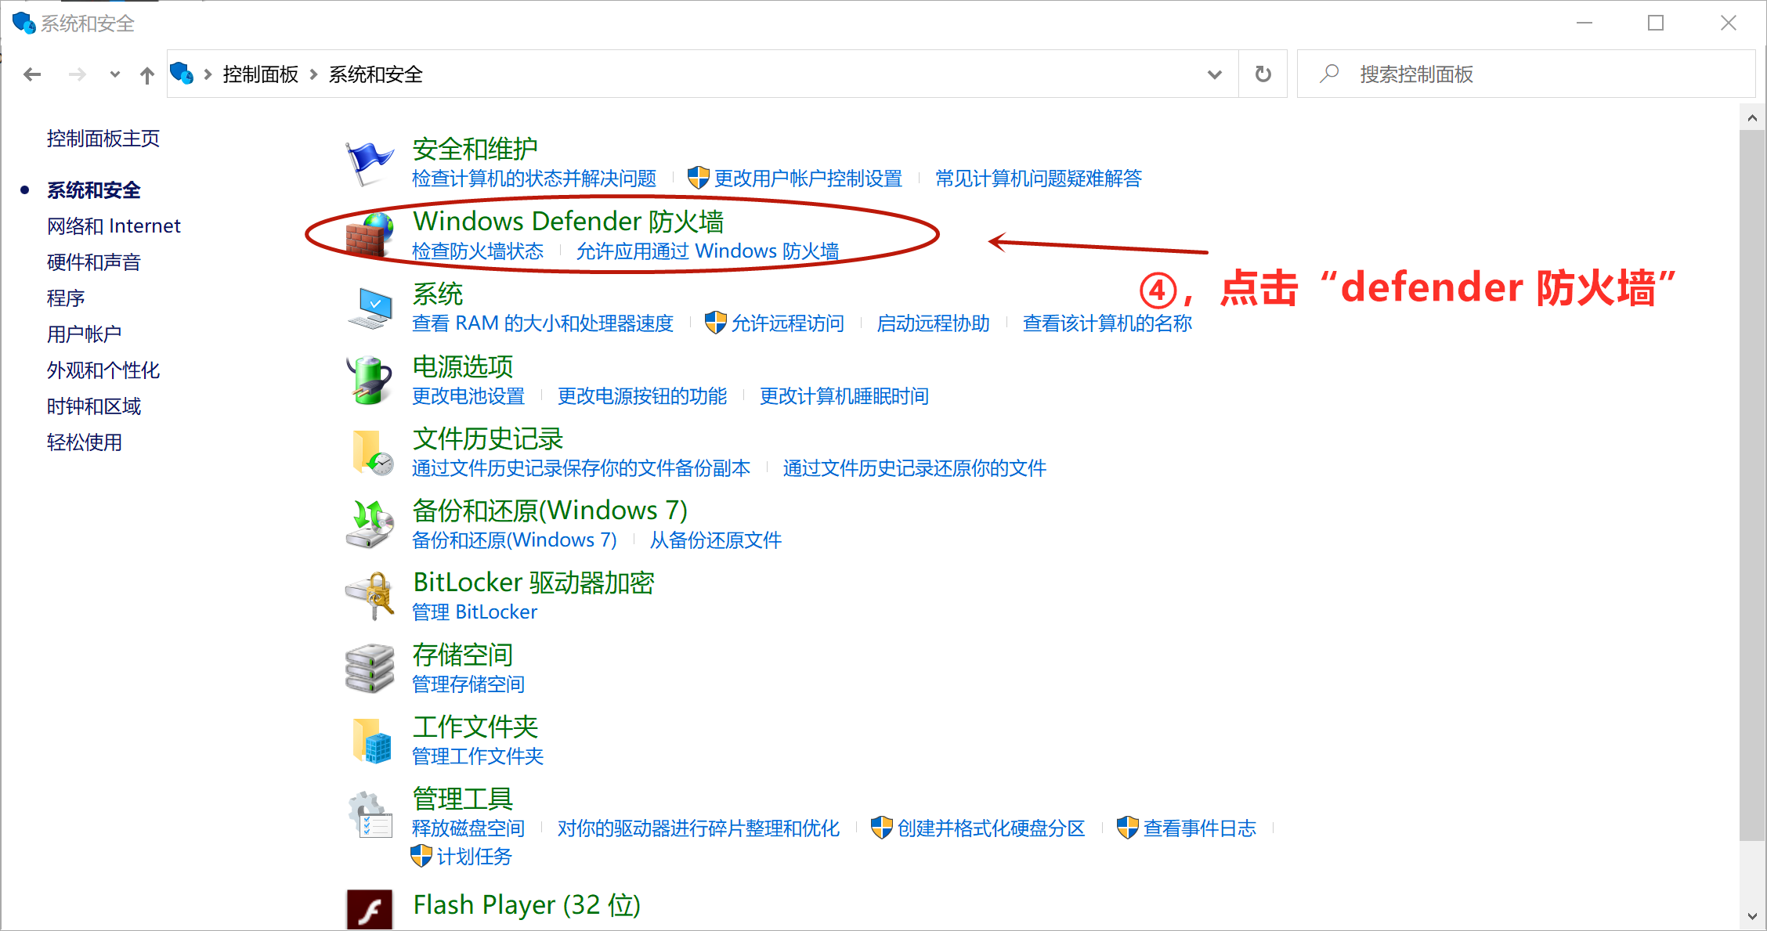
Task: Click the scrollbar up arrow
Action: 1752,118
